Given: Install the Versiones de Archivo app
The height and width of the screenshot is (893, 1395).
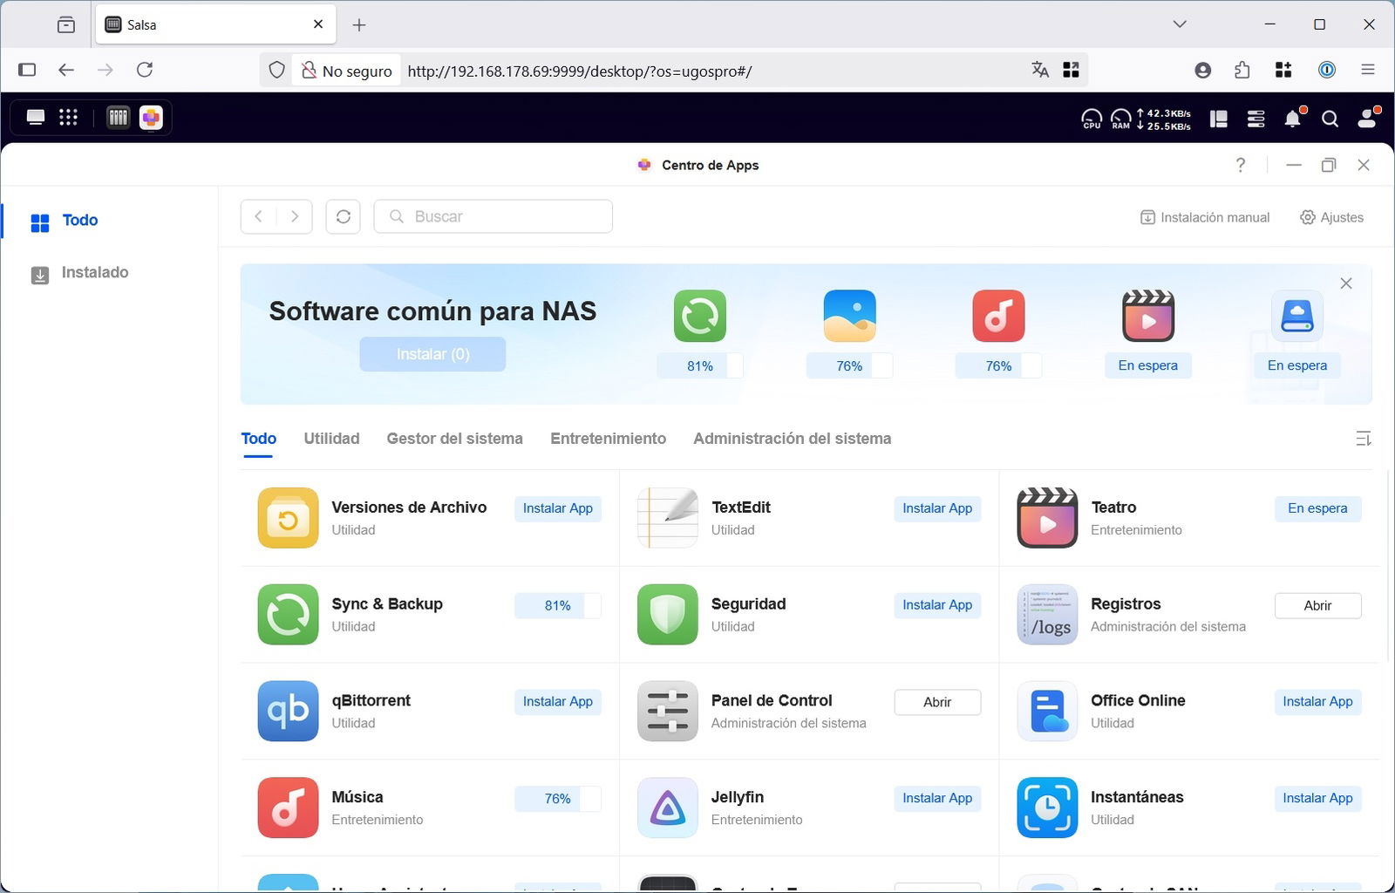Looking at the screenshot, I should pyautogui.click(x=557, y=508).
